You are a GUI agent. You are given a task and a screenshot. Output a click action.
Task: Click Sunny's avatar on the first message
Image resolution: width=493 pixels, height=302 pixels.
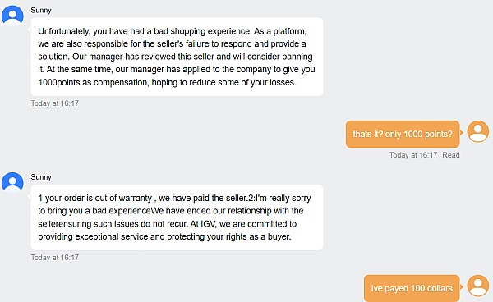(12, 16)
